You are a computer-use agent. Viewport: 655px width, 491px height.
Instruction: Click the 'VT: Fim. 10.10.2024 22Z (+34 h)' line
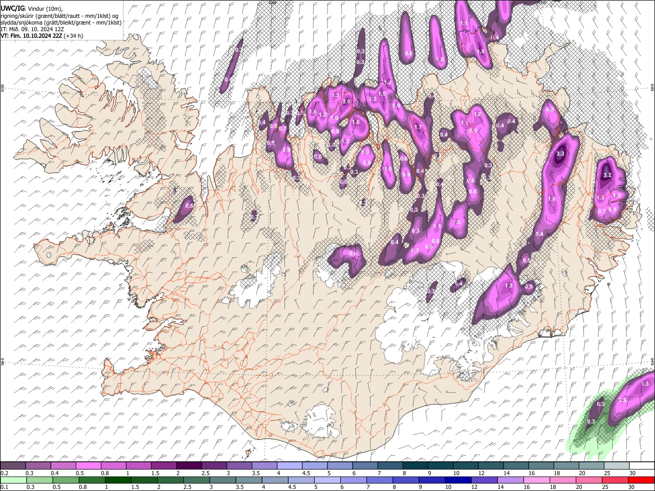[42, 36]
